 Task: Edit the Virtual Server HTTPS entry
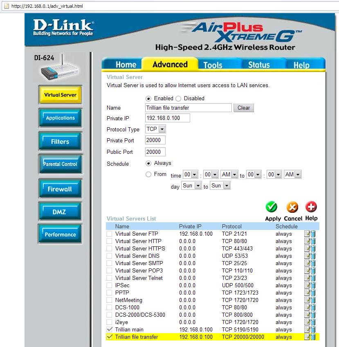coord(307,248)
